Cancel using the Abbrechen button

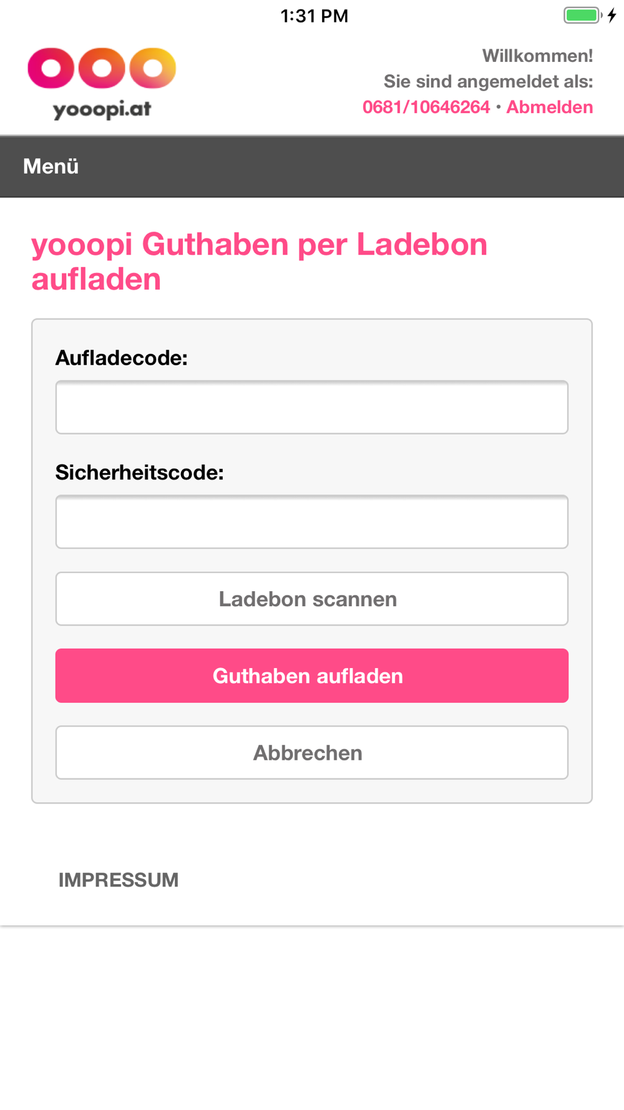(x=312, y=752)
